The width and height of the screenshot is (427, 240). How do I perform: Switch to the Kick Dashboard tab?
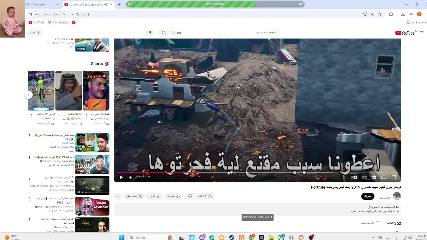37,4
